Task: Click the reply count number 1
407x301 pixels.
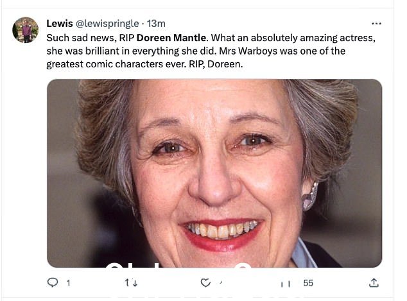Action: 68,283
